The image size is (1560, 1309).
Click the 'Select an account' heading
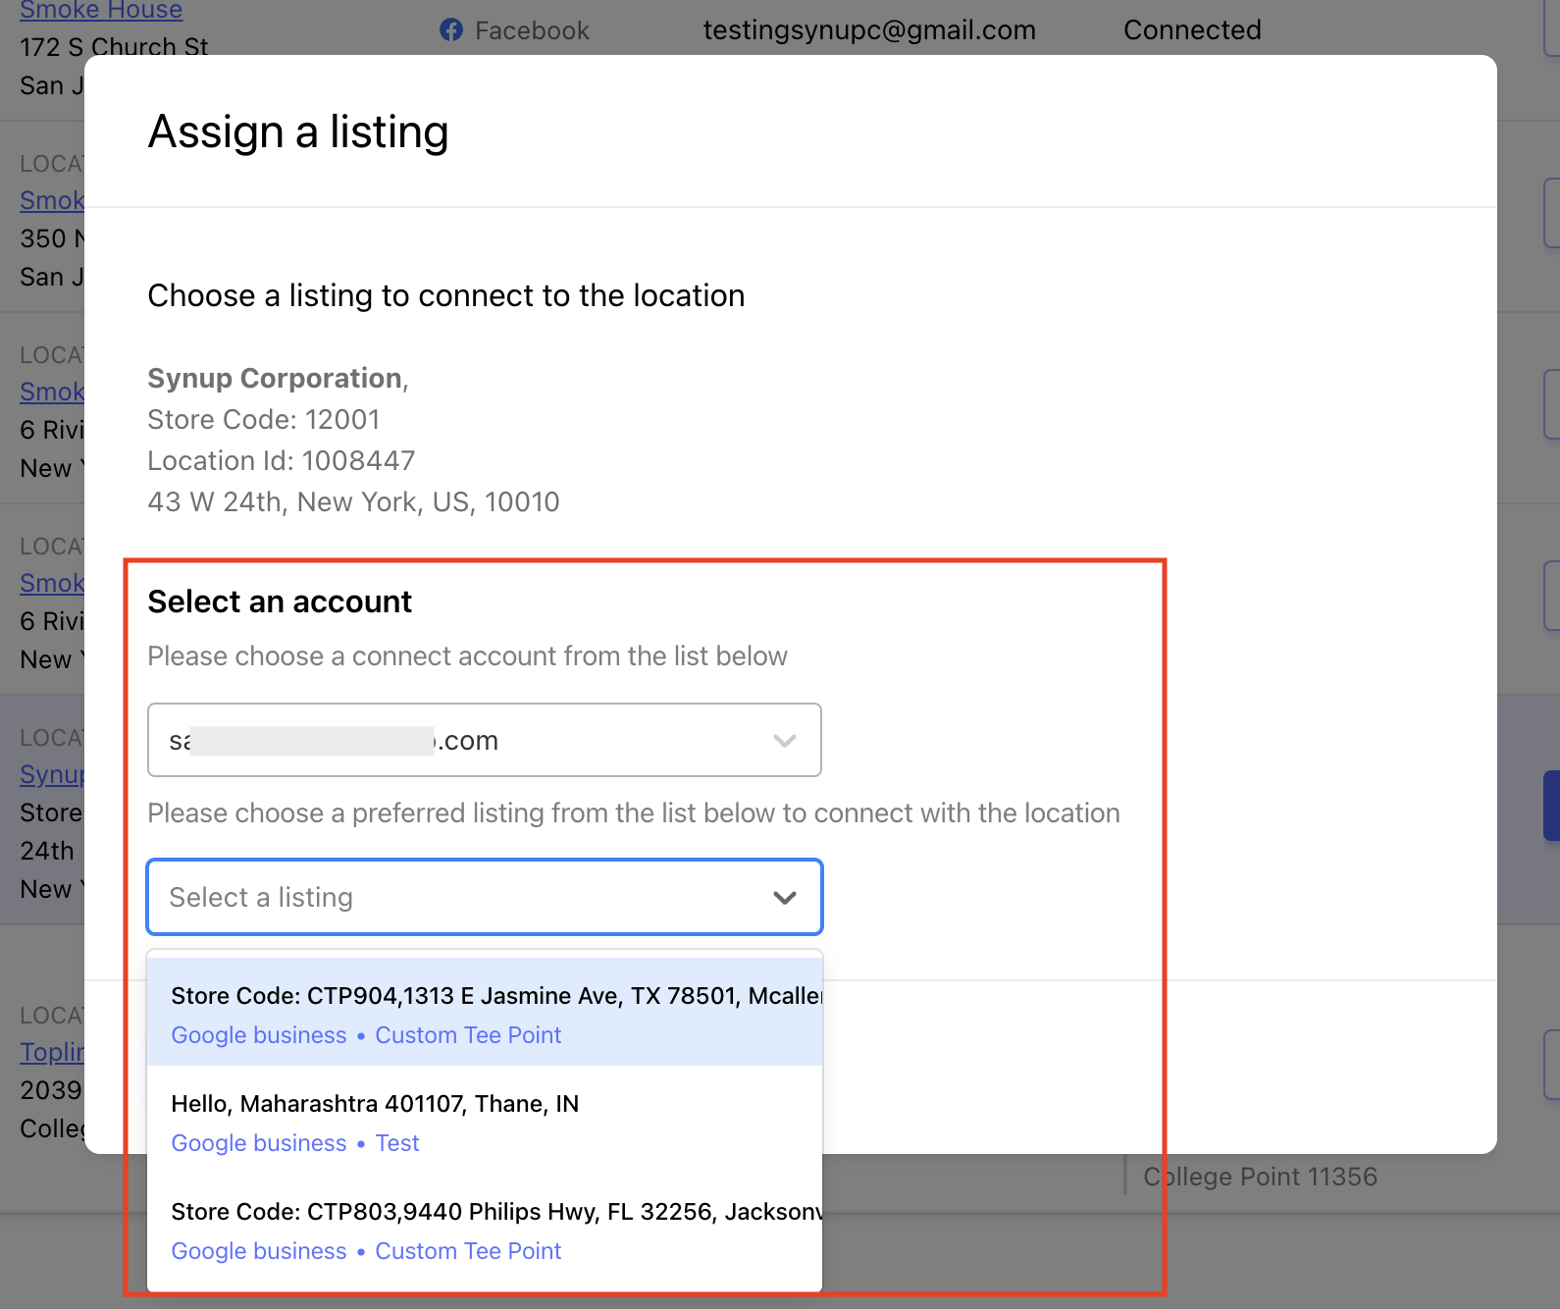[x=280, y=602]
